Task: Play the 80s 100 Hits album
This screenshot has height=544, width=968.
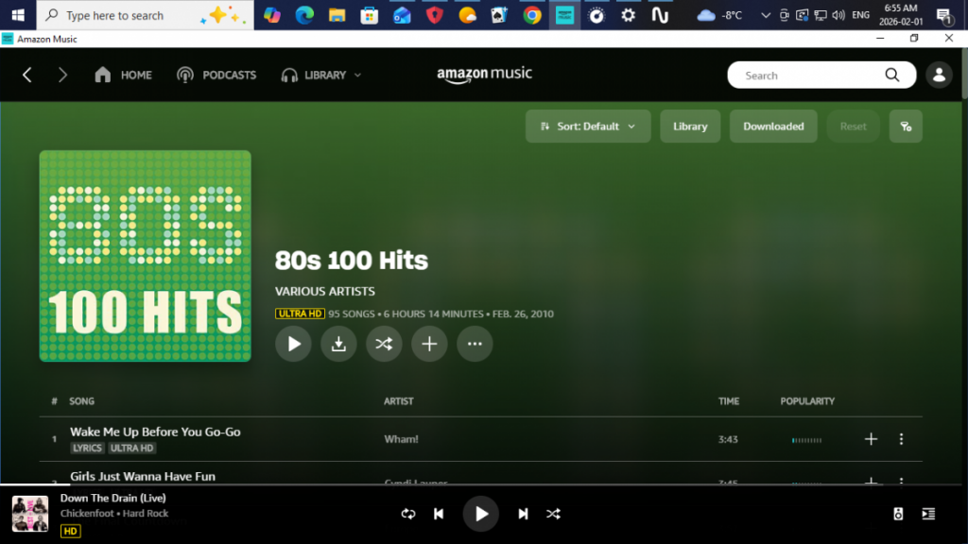Action: [x=293, y=344]
